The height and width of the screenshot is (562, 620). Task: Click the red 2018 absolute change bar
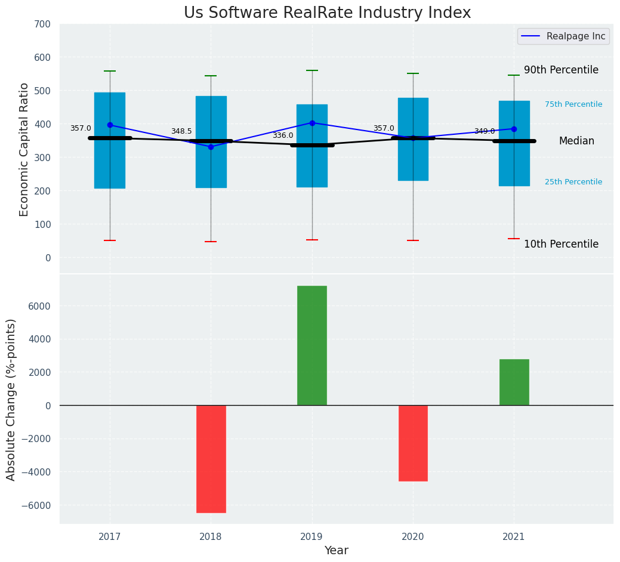tap(211, 458)
